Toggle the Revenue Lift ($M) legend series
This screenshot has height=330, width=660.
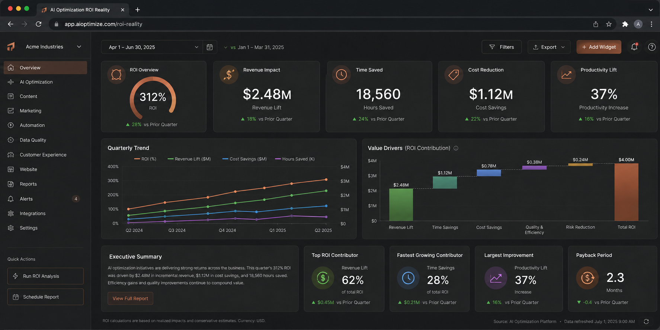pyautogui.click(x=189, y=159)
